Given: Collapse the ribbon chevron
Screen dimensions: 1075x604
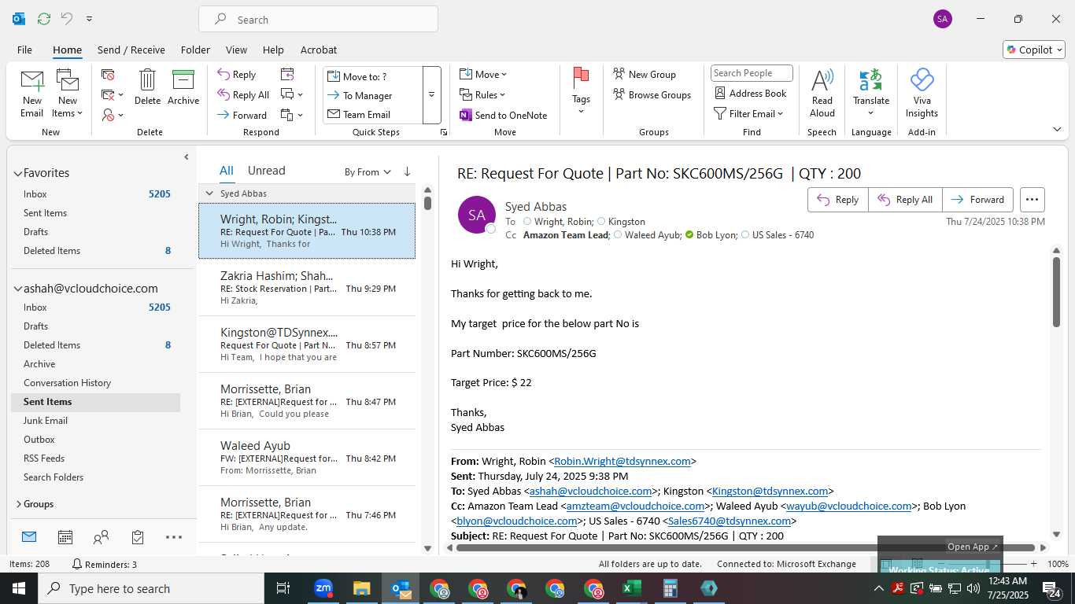Looking at the screenshot, I should pos(1057,130).
